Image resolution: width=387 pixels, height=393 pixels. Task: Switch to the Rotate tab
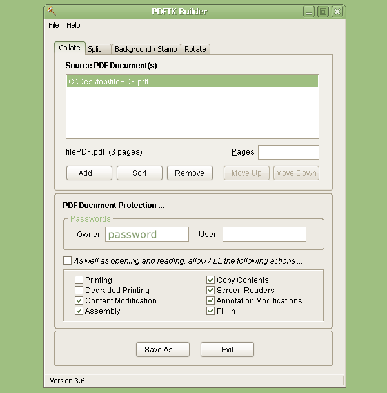(195, 49)
